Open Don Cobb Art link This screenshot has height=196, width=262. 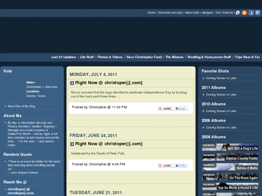click(225, 13)
